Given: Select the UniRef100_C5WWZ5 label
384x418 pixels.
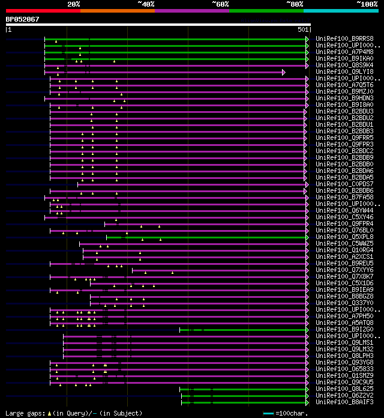Looking at the screenshot, I should point(344,243).
